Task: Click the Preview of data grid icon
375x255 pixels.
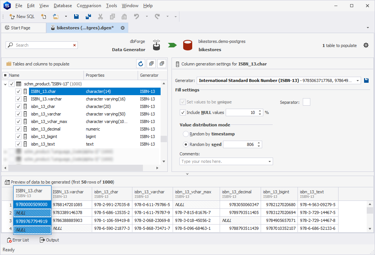Action: tap(7, 182)
